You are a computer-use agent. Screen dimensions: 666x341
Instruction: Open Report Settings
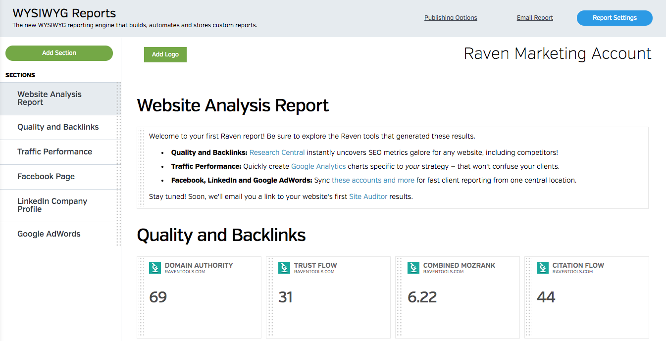point(615,18)
